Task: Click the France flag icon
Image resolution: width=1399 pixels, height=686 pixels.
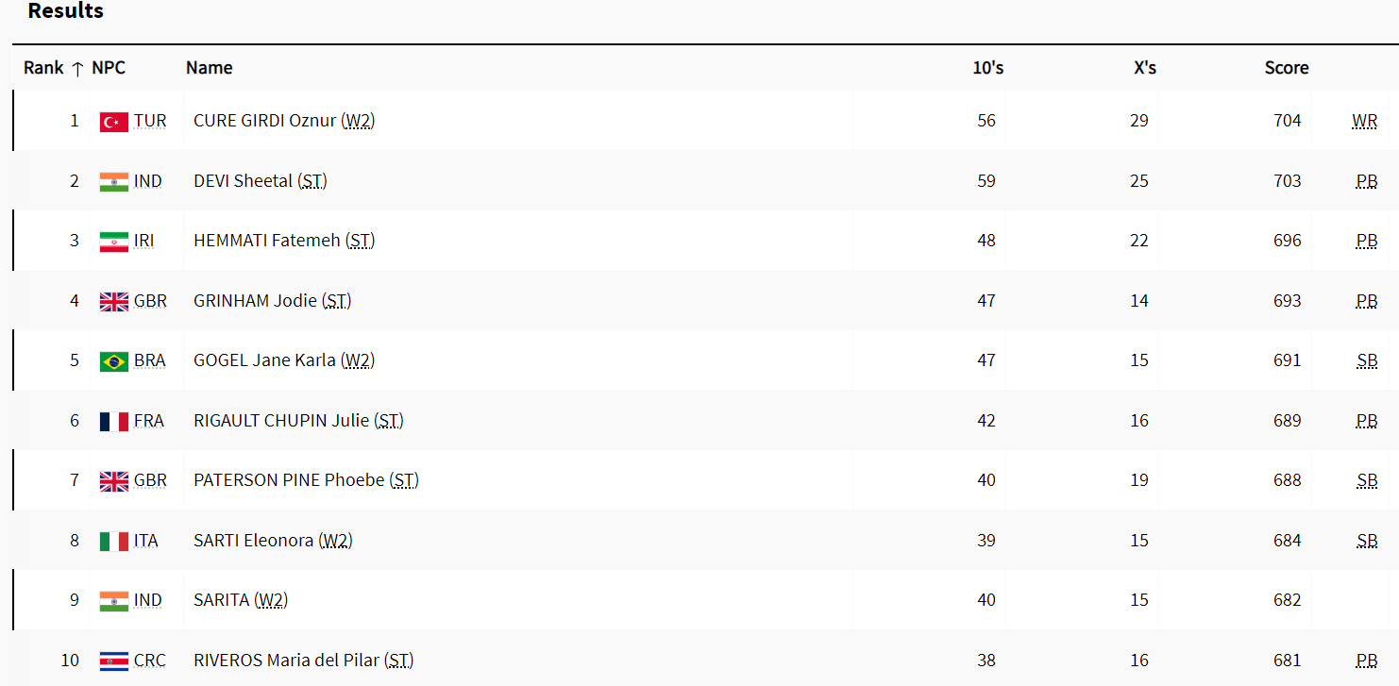Action: click(x=113, y=422)
